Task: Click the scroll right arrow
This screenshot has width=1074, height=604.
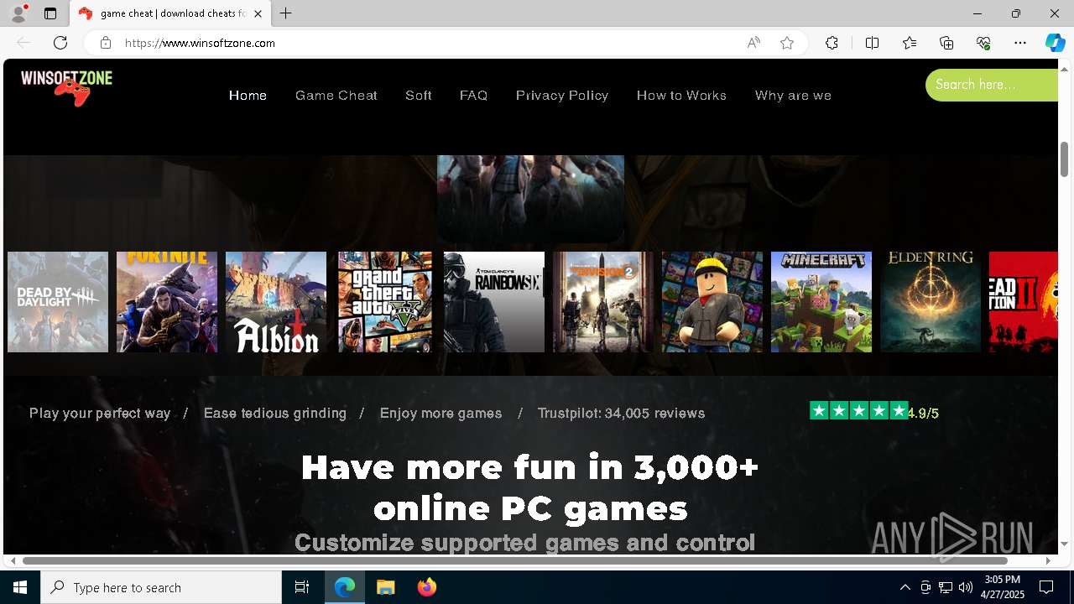Action: click(x=1048, y=560)
